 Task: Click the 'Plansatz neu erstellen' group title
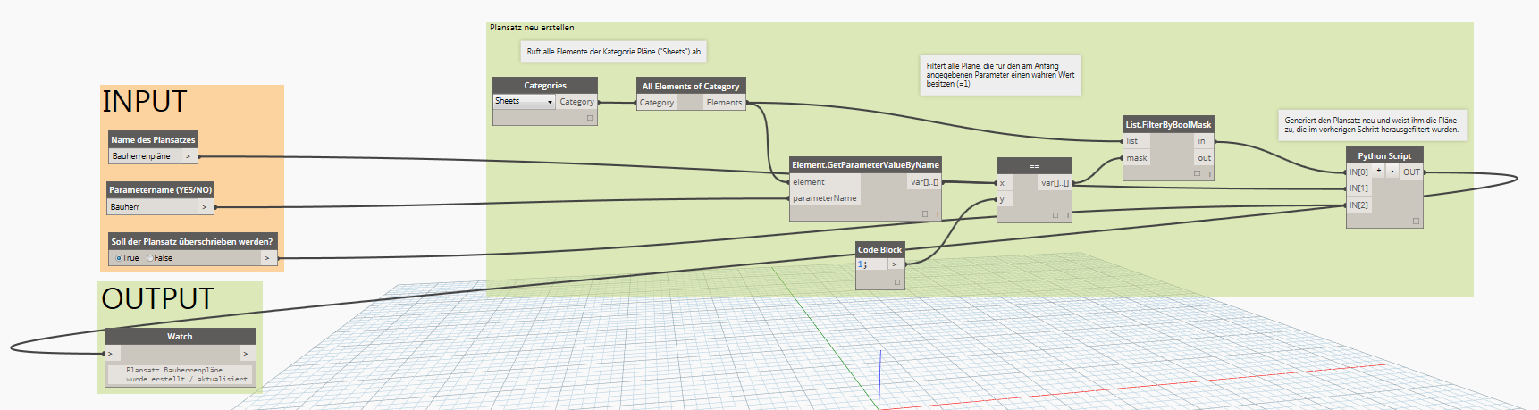(x=532, y=28)
